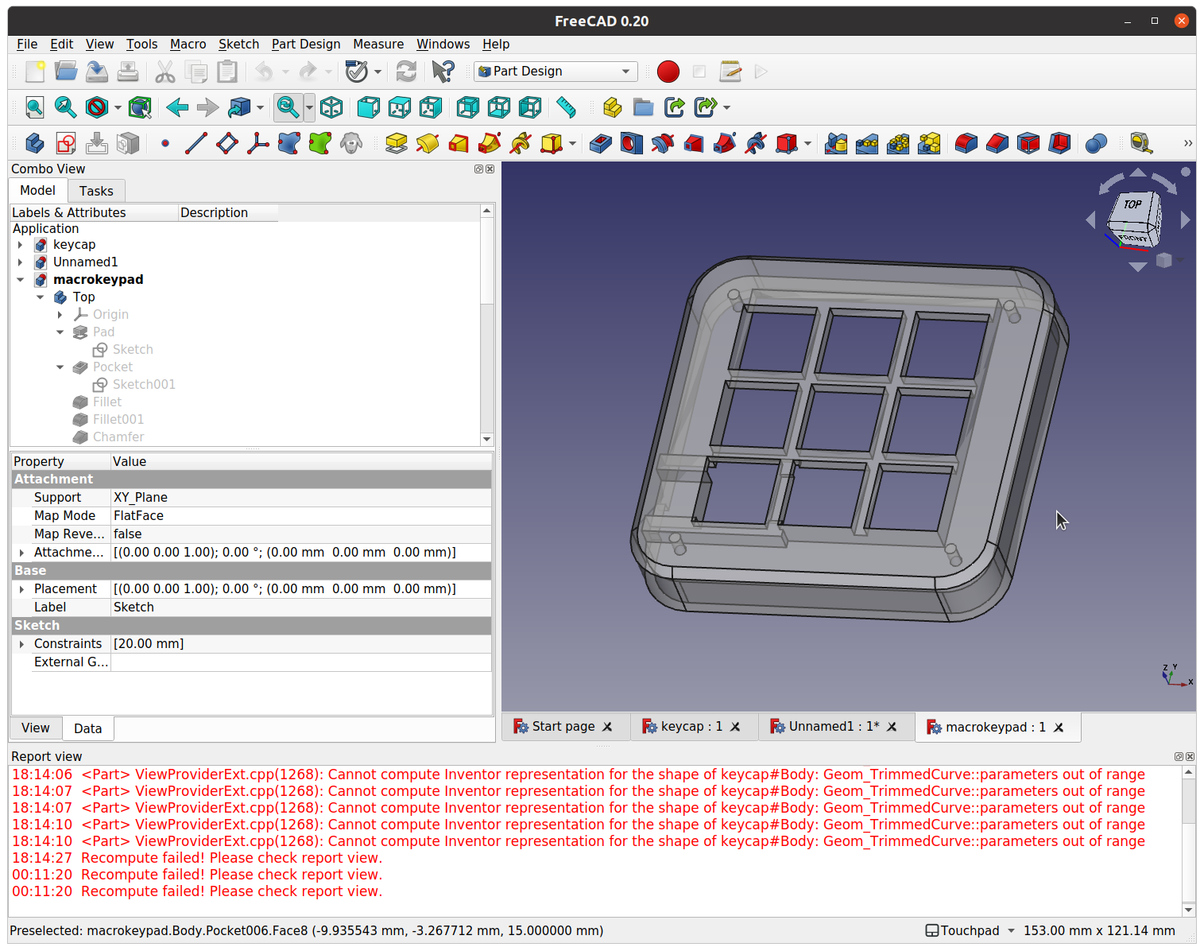Set view to Isometric

coord(331,107)
